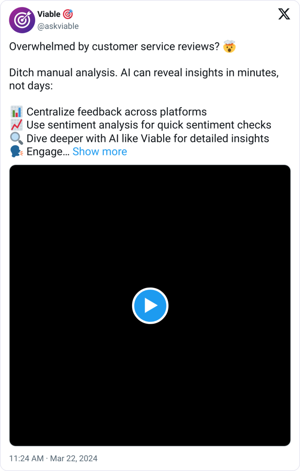Play the embedded video

coord(150,306)
